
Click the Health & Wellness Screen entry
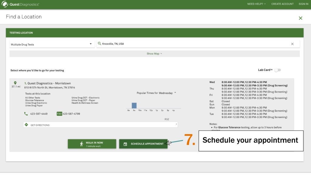tap(85, 103)
